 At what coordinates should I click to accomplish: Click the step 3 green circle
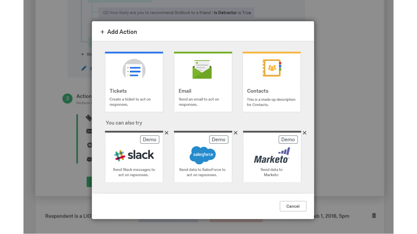click(67, 99)
